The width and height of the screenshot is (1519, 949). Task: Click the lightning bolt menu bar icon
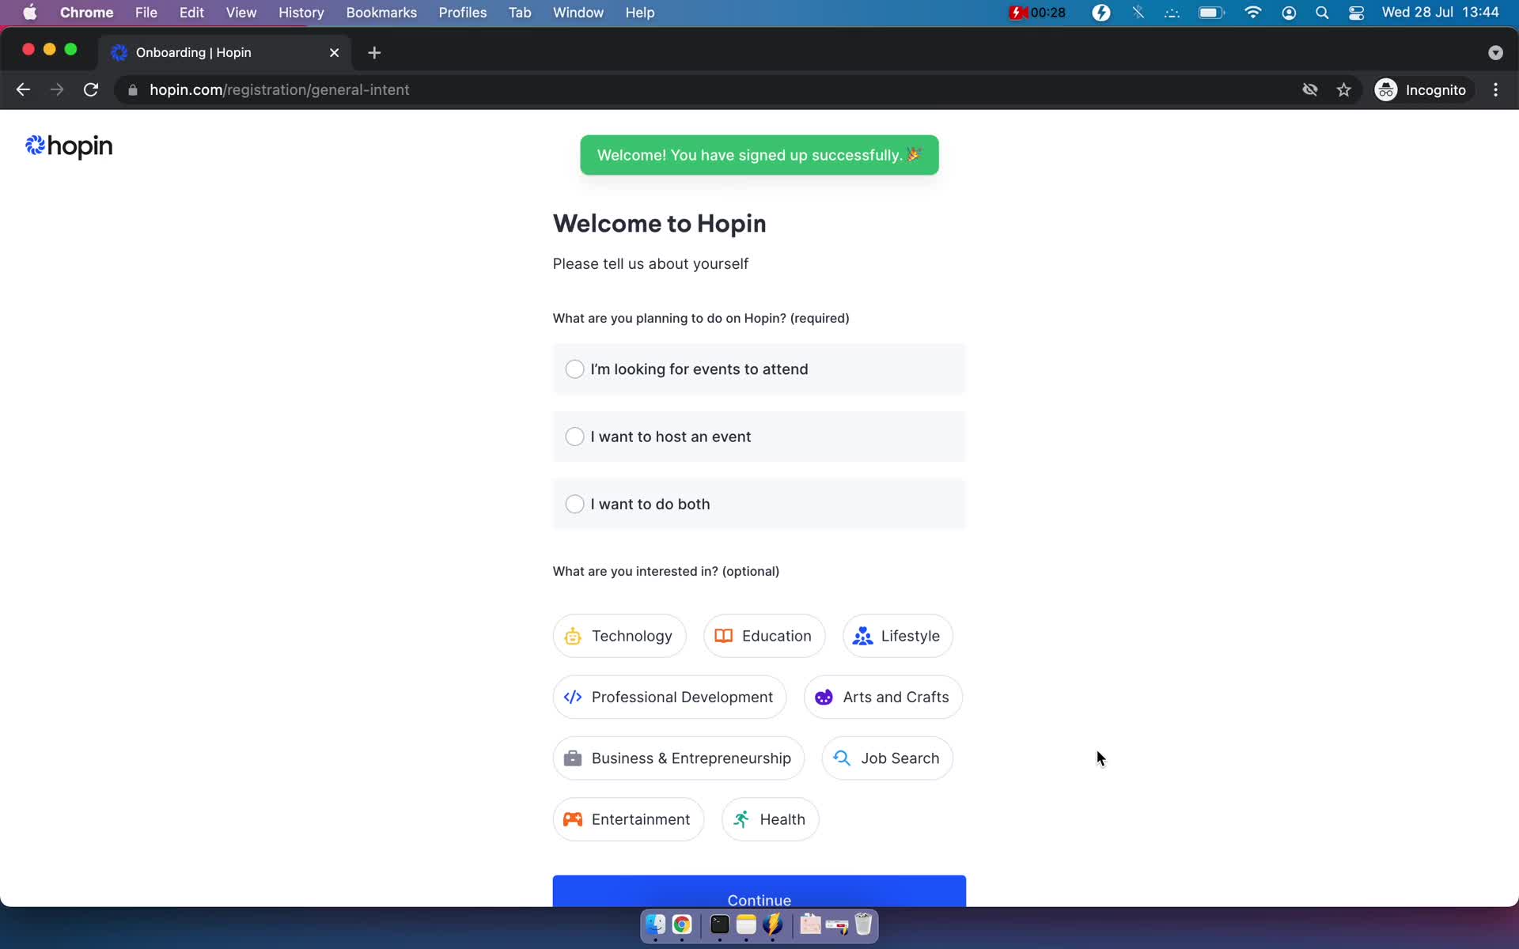[x=1100, y=13]
